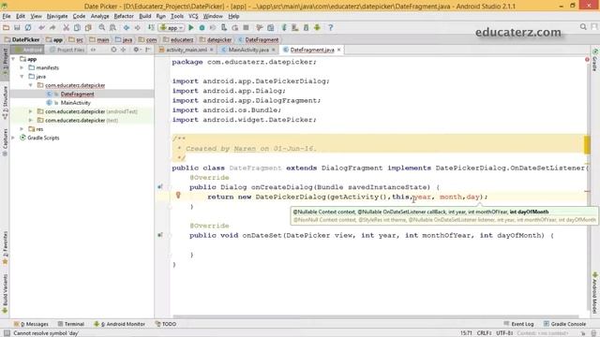The image size is (600, 337).
Task: Click the Make Project icon
Action: point(151,27)
